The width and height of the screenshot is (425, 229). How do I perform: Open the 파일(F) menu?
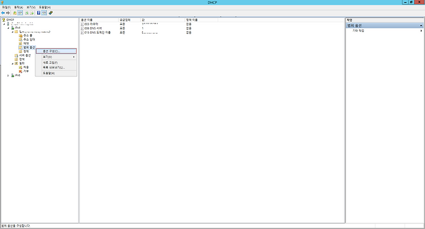6,7
